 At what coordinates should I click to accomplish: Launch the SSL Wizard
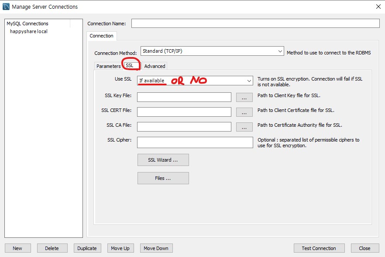[163, 160]
